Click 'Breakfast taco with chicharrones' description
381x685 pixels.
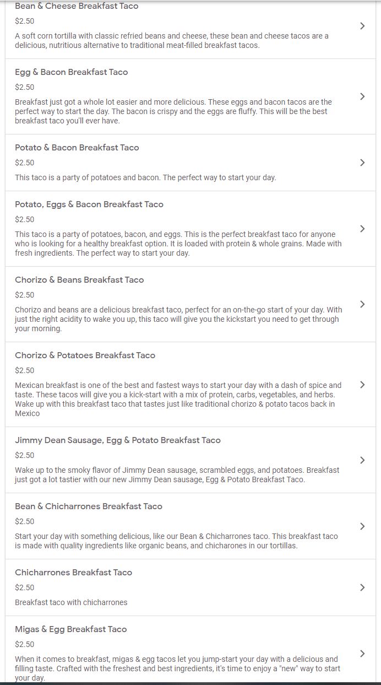coord(71,602)
